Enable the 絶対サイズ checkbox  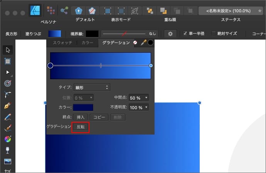tap(214, 33)
